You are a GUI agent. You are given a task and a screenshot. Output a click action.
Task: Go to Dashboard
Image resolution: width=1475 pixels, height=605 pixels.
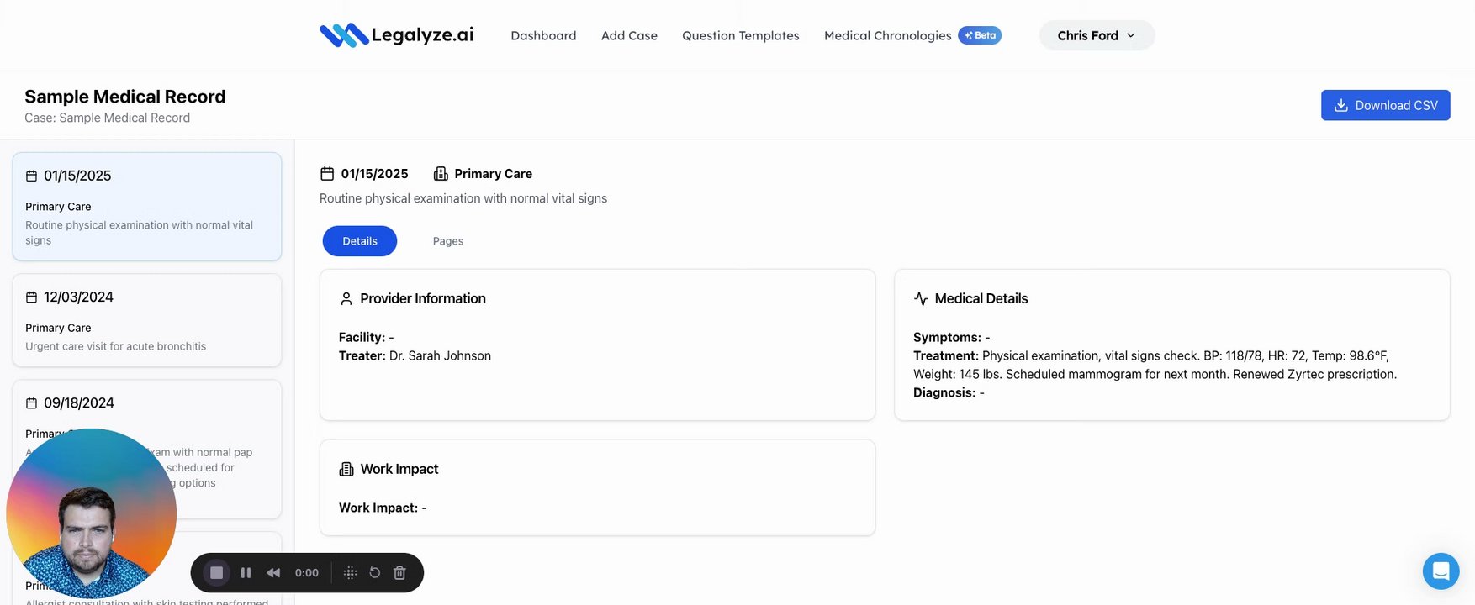coord(543,35)
